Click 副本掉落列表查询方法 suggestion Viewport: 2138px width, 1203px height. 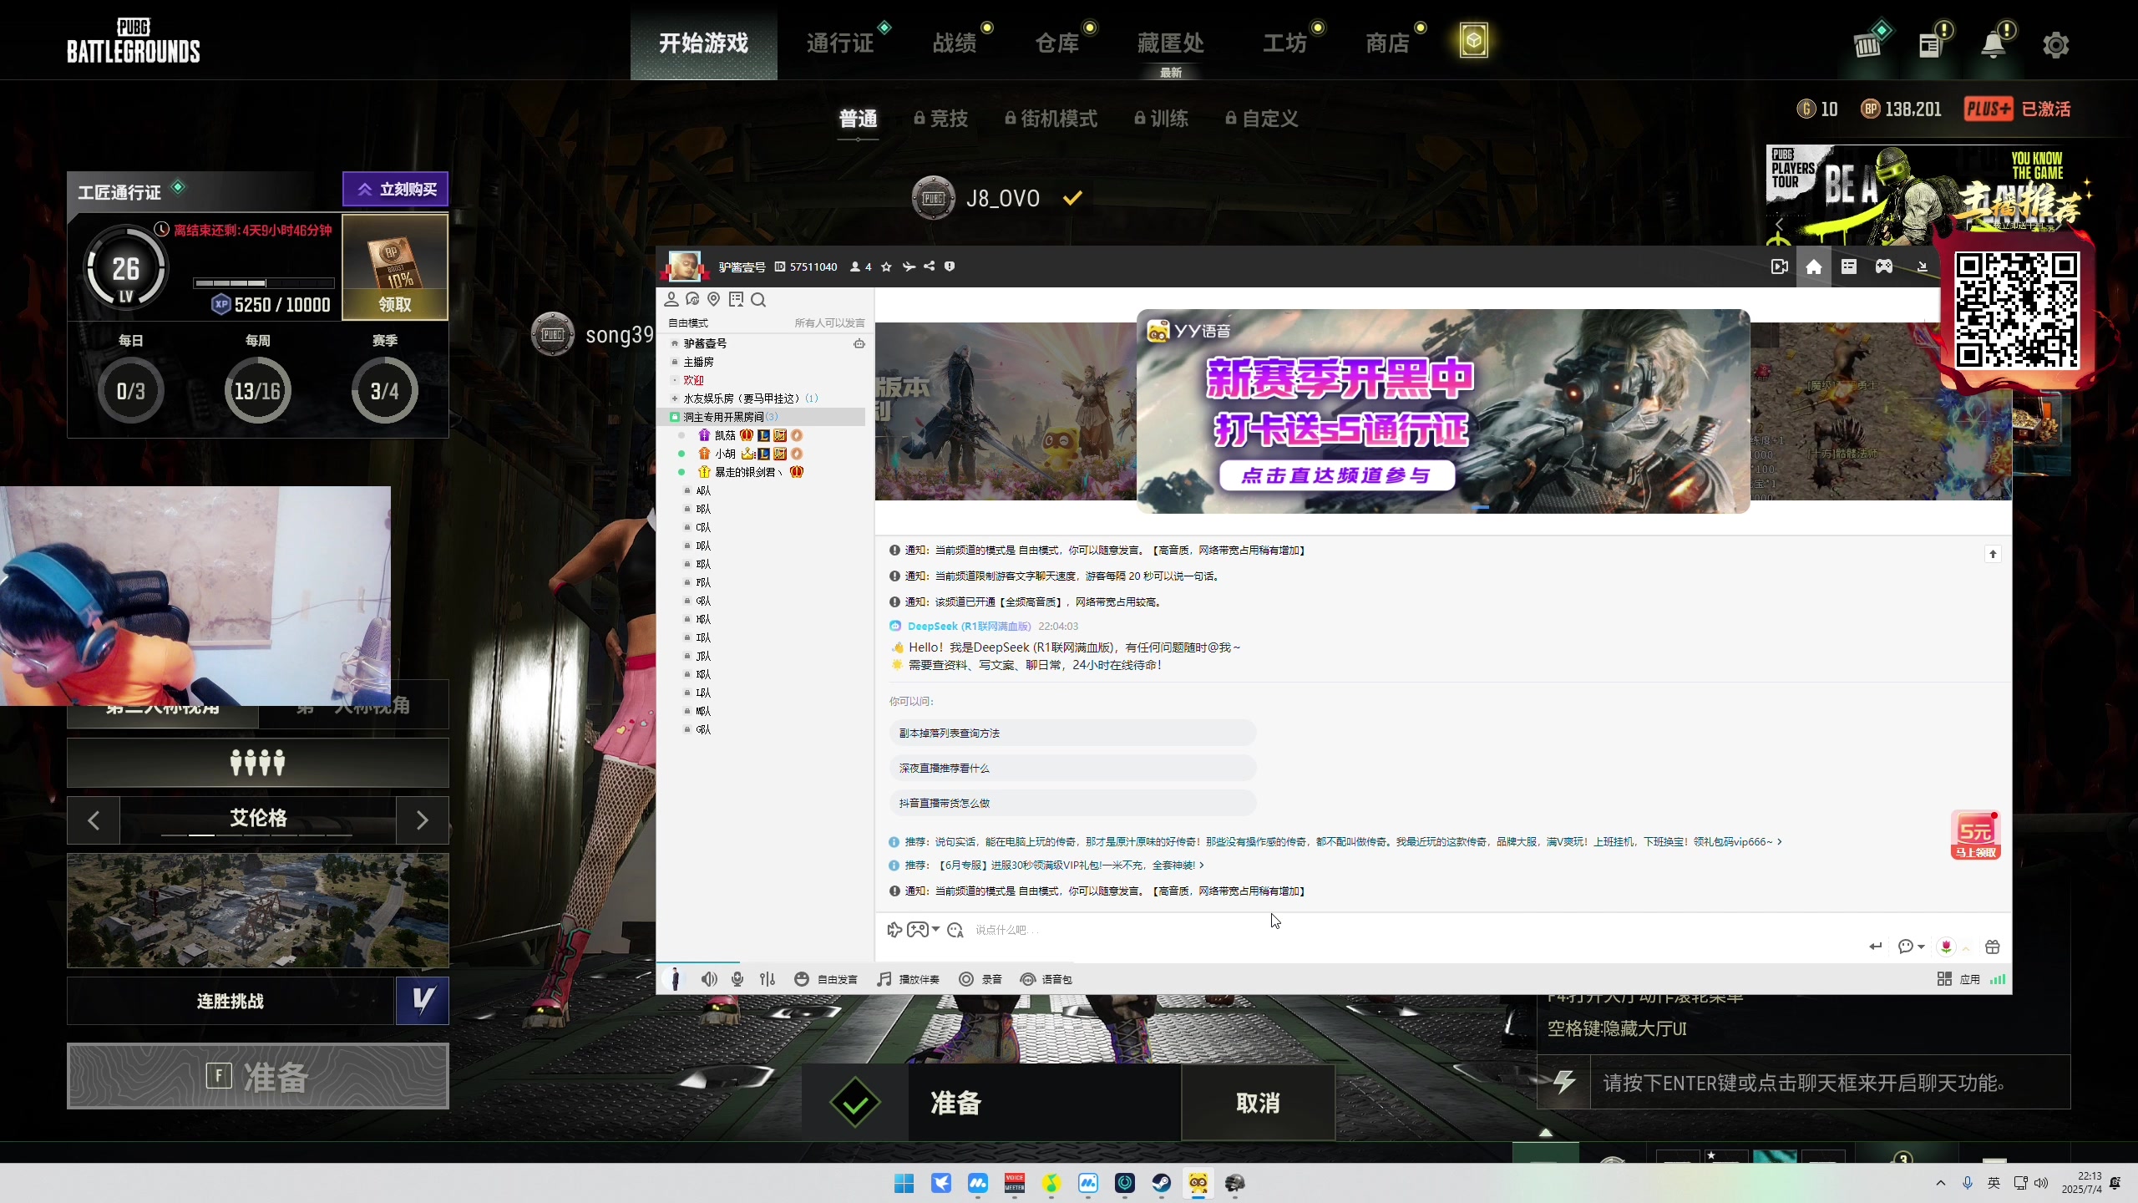[1072, 733]
